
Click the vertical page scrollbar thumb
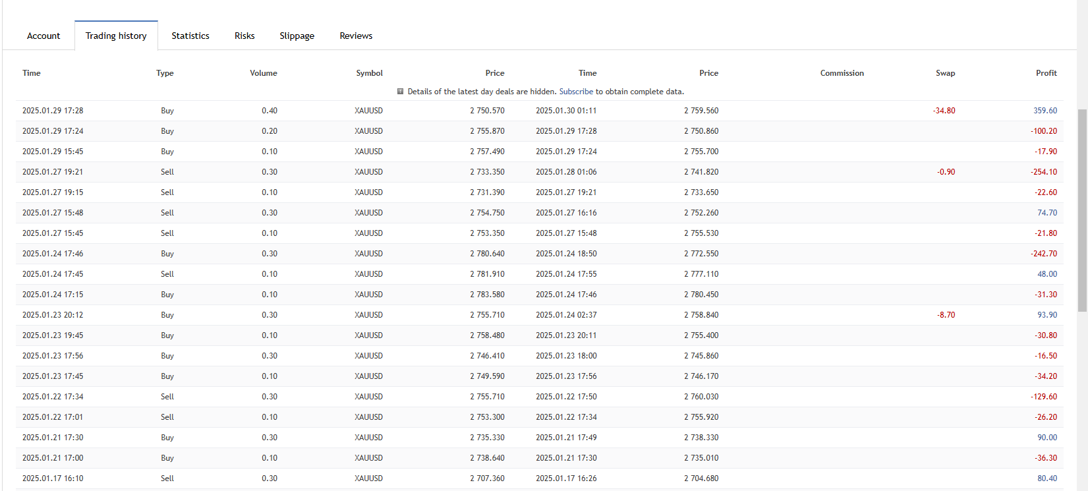click(1082, 211)
